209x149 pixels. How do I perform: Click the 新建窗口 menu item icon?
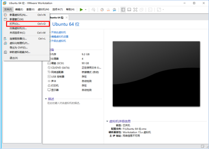[5, 19]
